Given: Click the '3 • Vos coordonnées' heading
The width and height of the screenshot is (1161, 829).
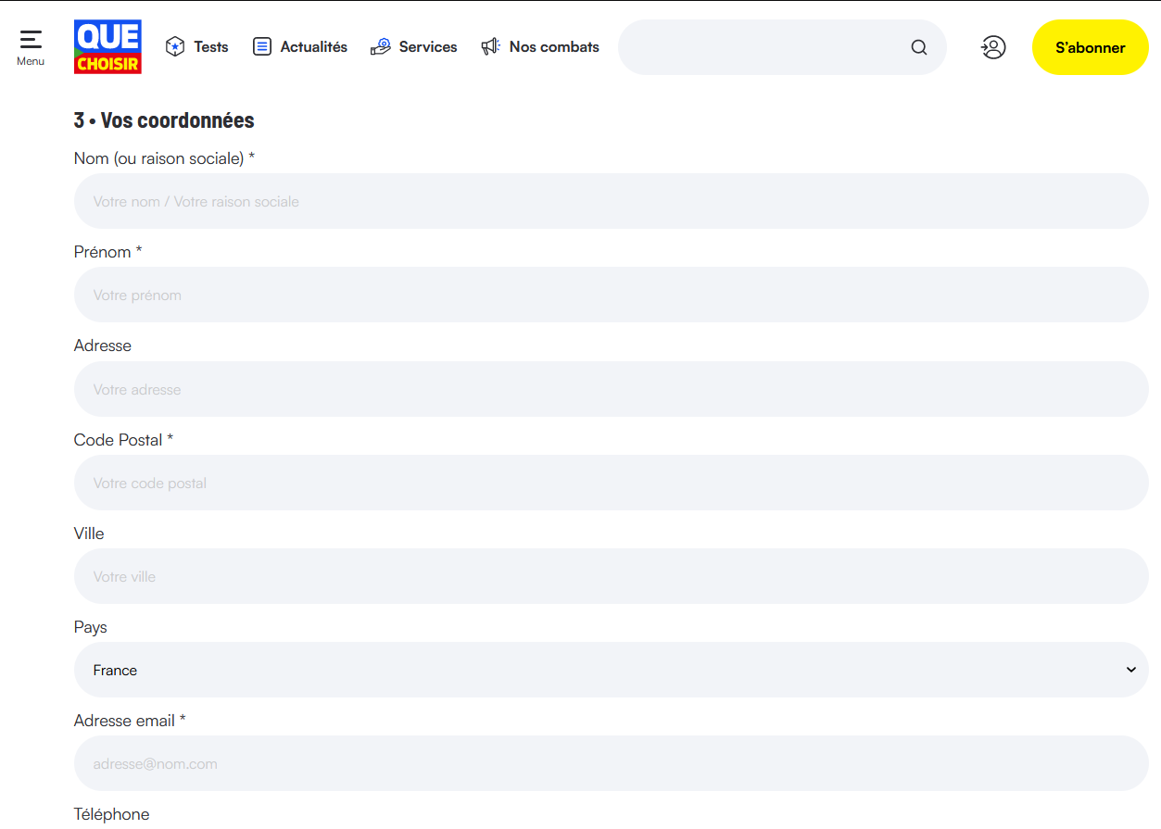Looking at the screenshot, I should pos(164,120).
